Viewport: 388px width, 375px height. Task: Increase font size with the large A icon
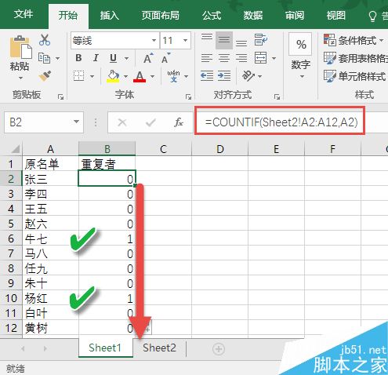(x=148, y=58)
